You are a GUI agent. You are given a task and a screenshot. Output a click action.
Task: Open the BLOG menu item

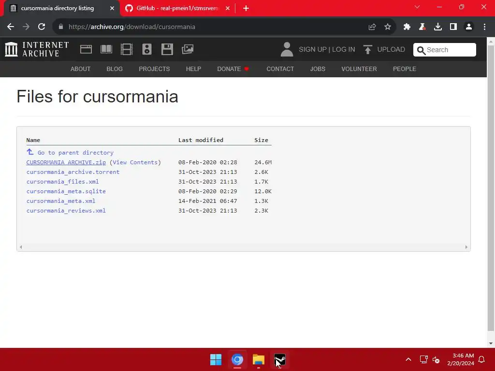[x=115, y=69]
